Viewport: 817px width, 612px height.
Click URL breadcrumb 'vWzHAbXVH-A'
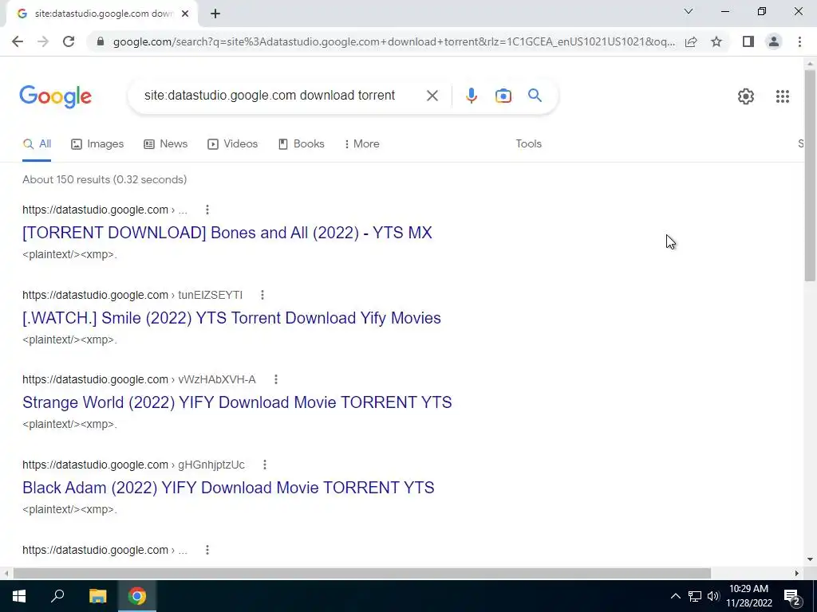(x=217, y=379)
